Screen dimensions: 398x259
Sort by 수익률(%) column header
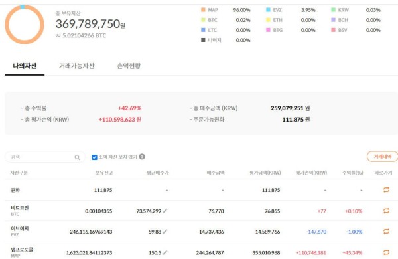(353, 173)
